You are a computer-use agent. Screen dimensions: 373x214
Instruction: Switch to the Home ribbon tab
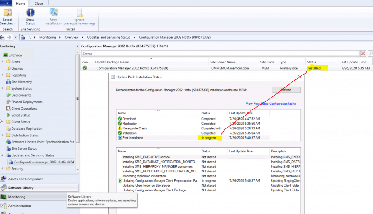point(20,3)
